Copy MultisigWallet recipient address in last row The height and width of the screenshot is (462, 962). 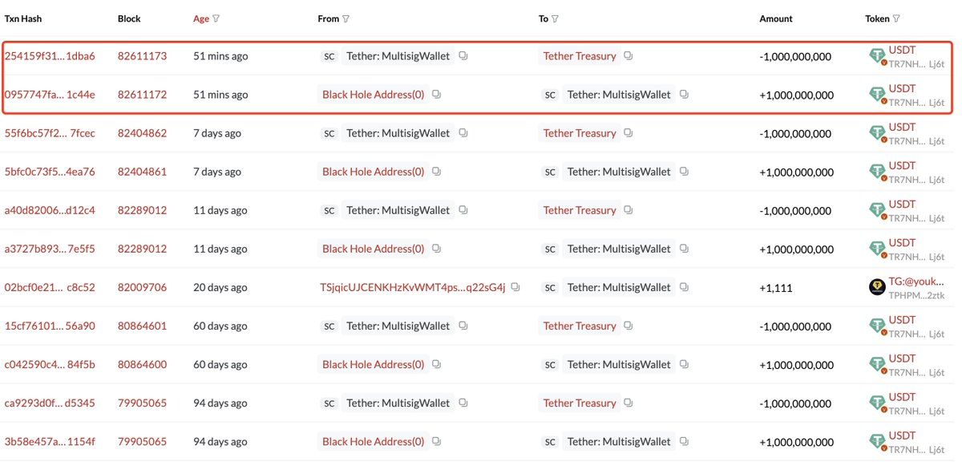(684, 441)
